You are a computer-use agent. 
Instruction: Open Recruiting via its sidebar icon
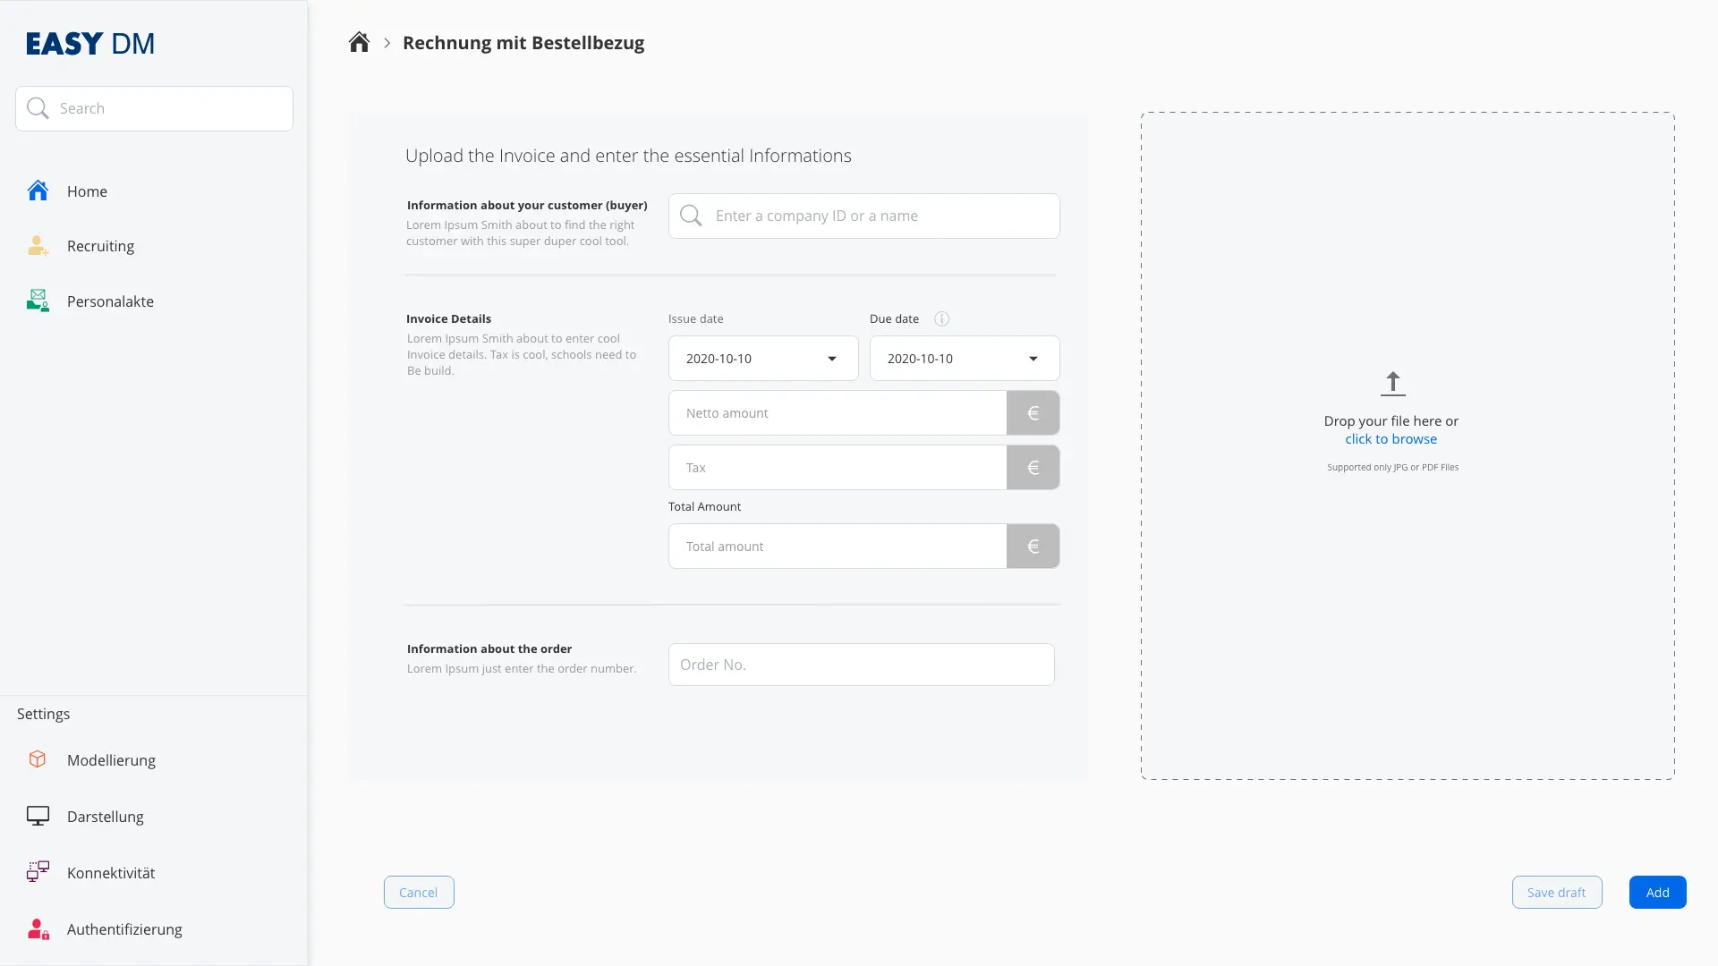(x=37, y=246)
